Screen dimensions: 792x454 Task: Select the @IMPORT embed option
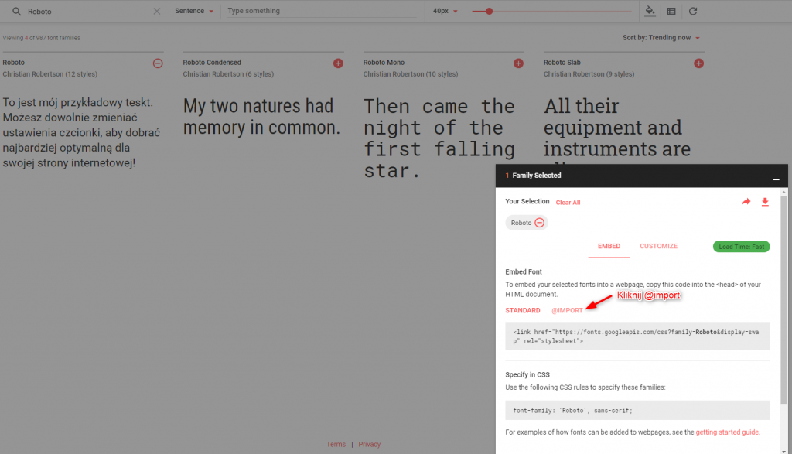point(567,310)
